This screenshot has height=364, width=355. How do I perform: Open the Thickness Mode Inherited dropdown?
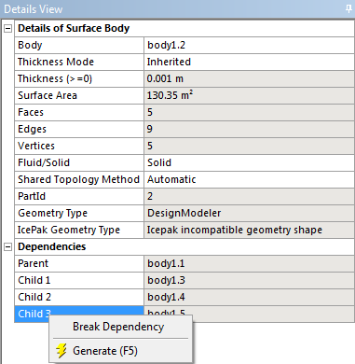249,62
